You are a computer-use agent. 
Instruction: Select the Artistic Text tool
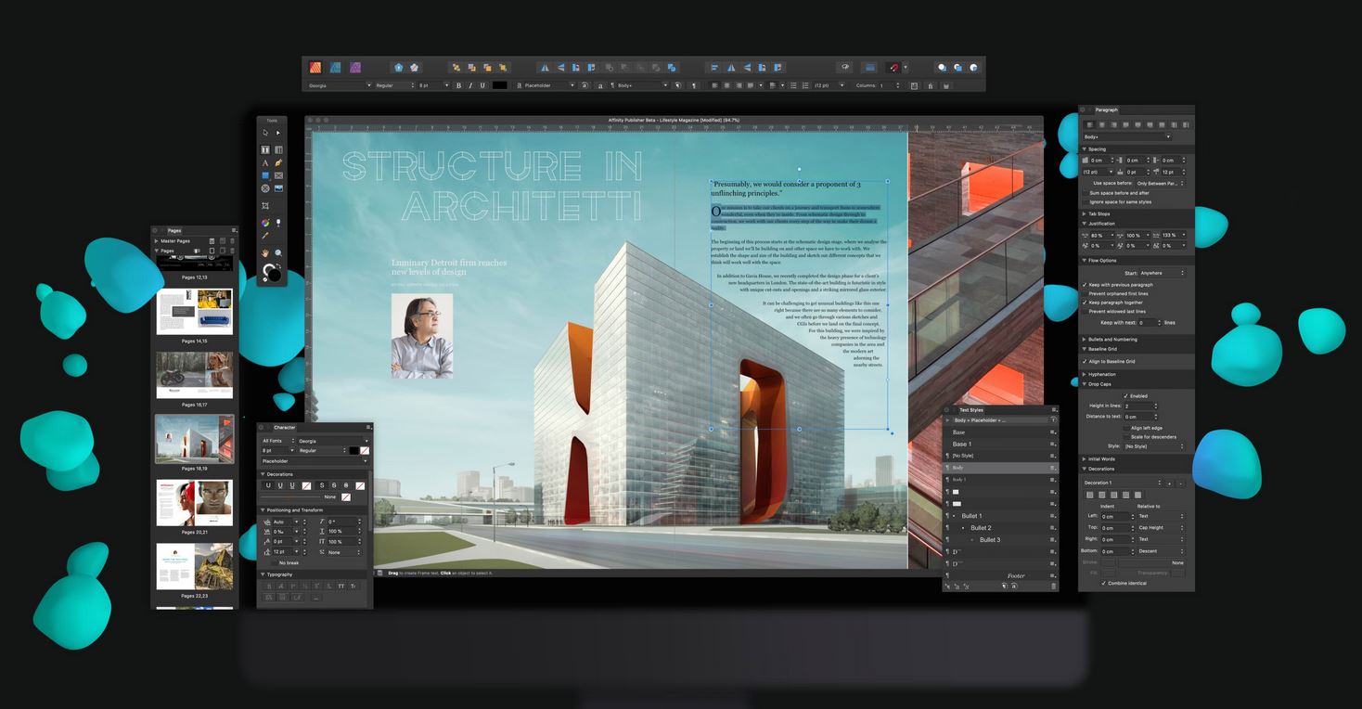pos(265,162)
